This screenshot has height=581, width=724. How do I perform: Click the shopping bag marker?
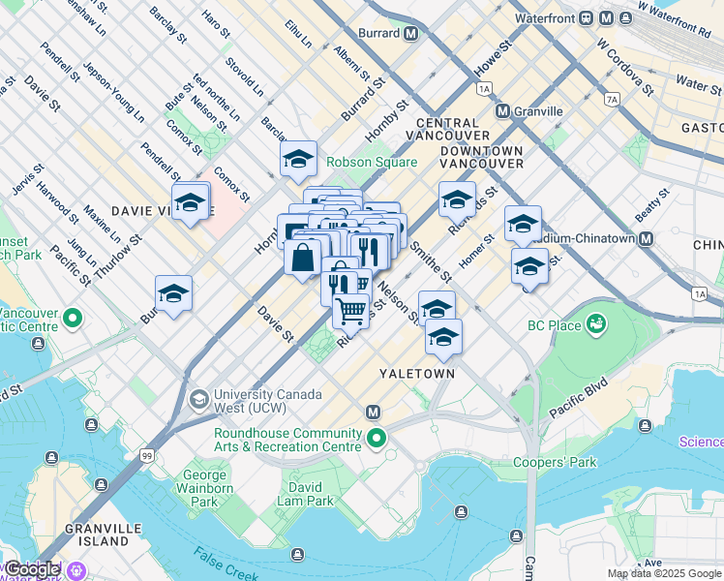point(303,260)
